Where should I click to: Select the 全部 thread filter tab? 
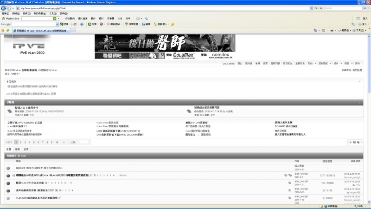pyautogui.click(x=8, y=150)
